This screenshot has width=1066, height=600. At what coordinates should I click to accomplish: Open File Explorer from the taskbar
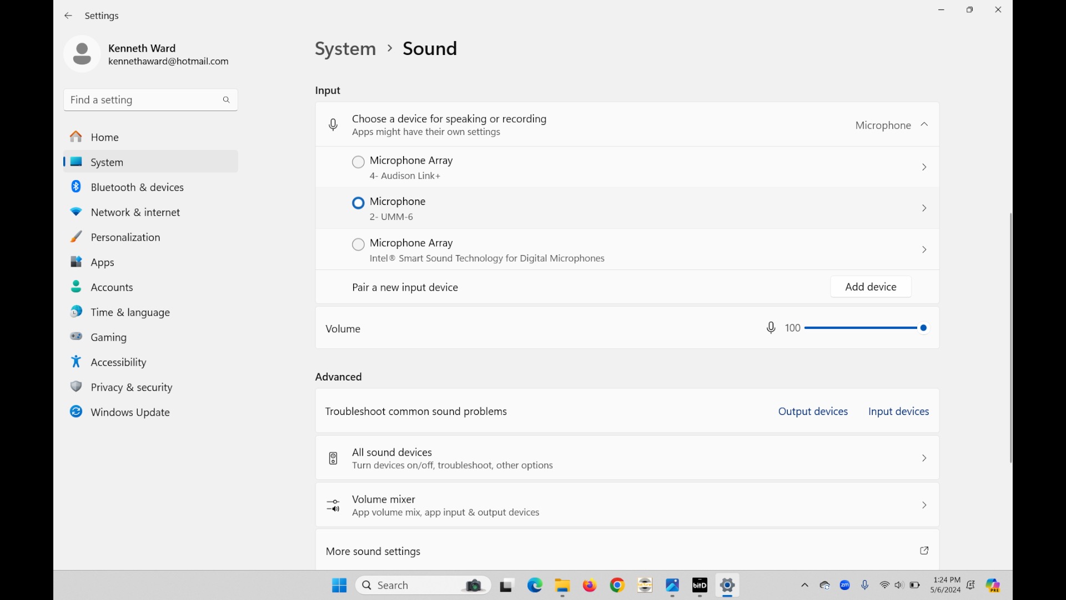click(x=562, y=585)
